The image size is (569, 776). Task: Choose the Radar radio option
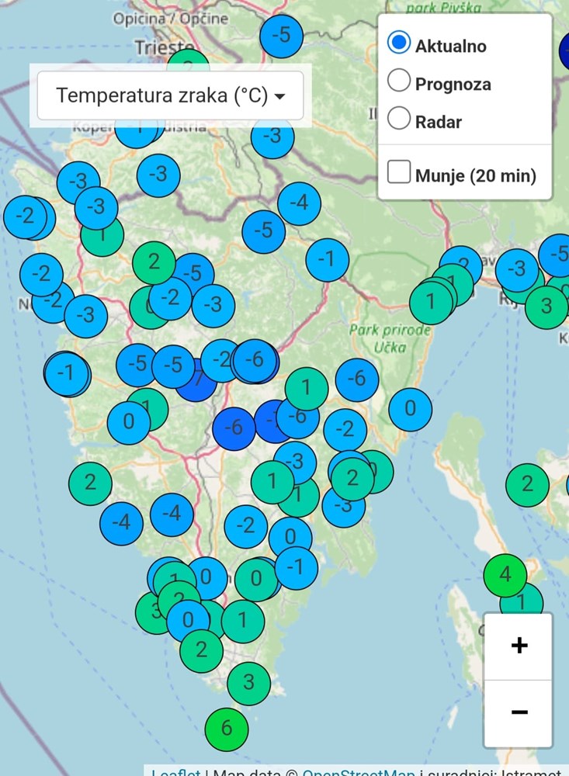click(x=399, y=120)
